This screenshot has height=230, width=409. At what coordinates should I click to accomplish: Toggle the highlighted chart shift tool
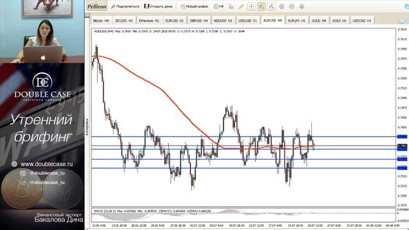(261, 6)
